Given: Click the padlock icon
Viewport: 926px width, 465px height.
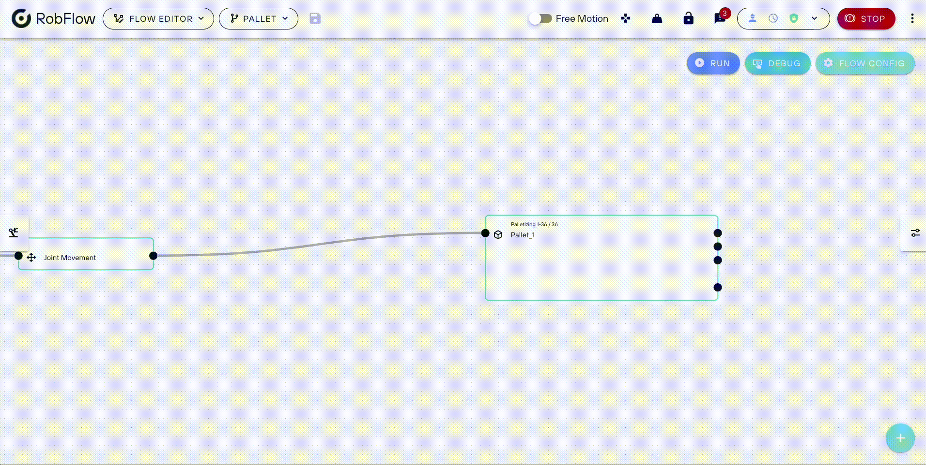Looking at the screenshot, I should click(688, 18).
